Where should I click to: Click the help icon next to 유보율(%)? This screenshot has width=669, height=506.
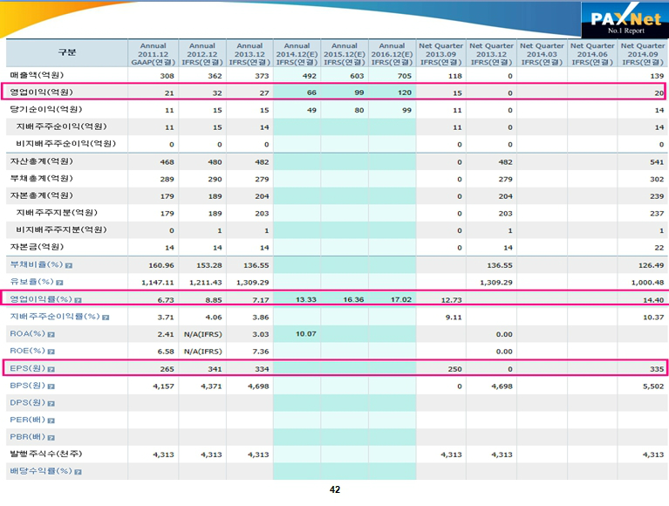pos(61,282)
